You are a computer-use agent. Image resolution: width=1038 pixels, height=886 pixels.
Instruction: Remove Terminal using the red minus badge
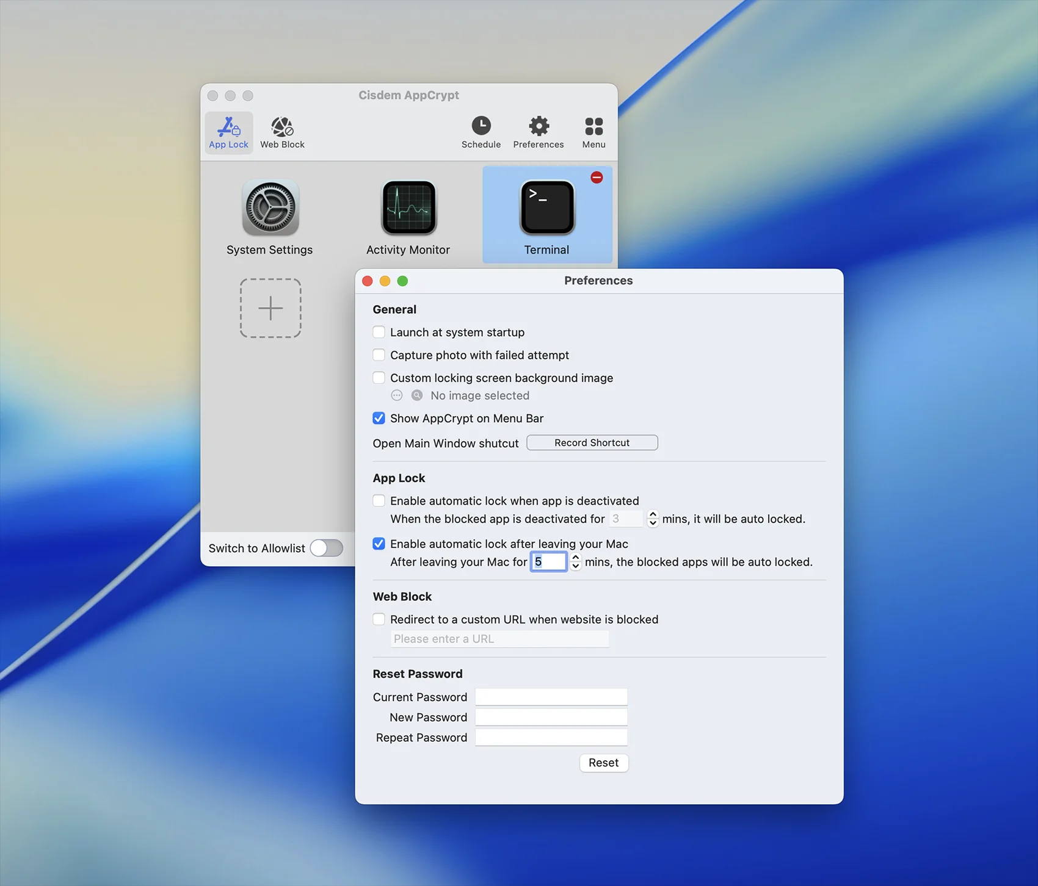(x=597, y=178)
